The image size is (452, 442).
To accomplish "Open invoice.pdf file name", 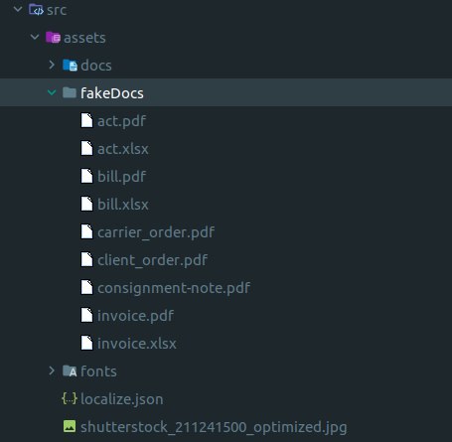I will click(x=135, y=316).
